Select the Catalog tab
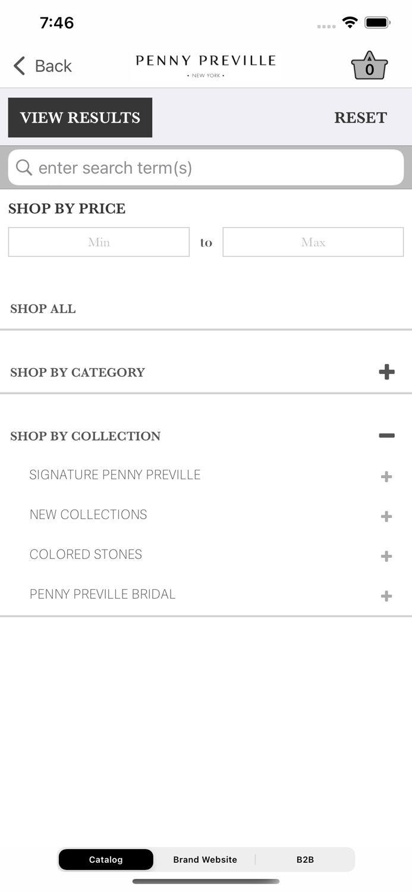 [x=106, y=859]
